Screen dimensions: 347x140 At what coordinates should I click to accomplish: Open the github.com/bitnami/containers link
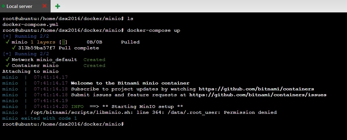(256, 89)
